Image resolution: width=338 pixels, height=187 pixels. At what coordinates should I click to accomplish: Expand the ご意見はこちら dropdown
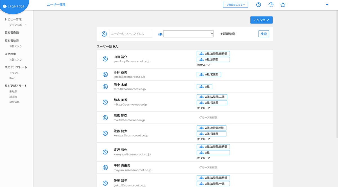tap(235, 4)
